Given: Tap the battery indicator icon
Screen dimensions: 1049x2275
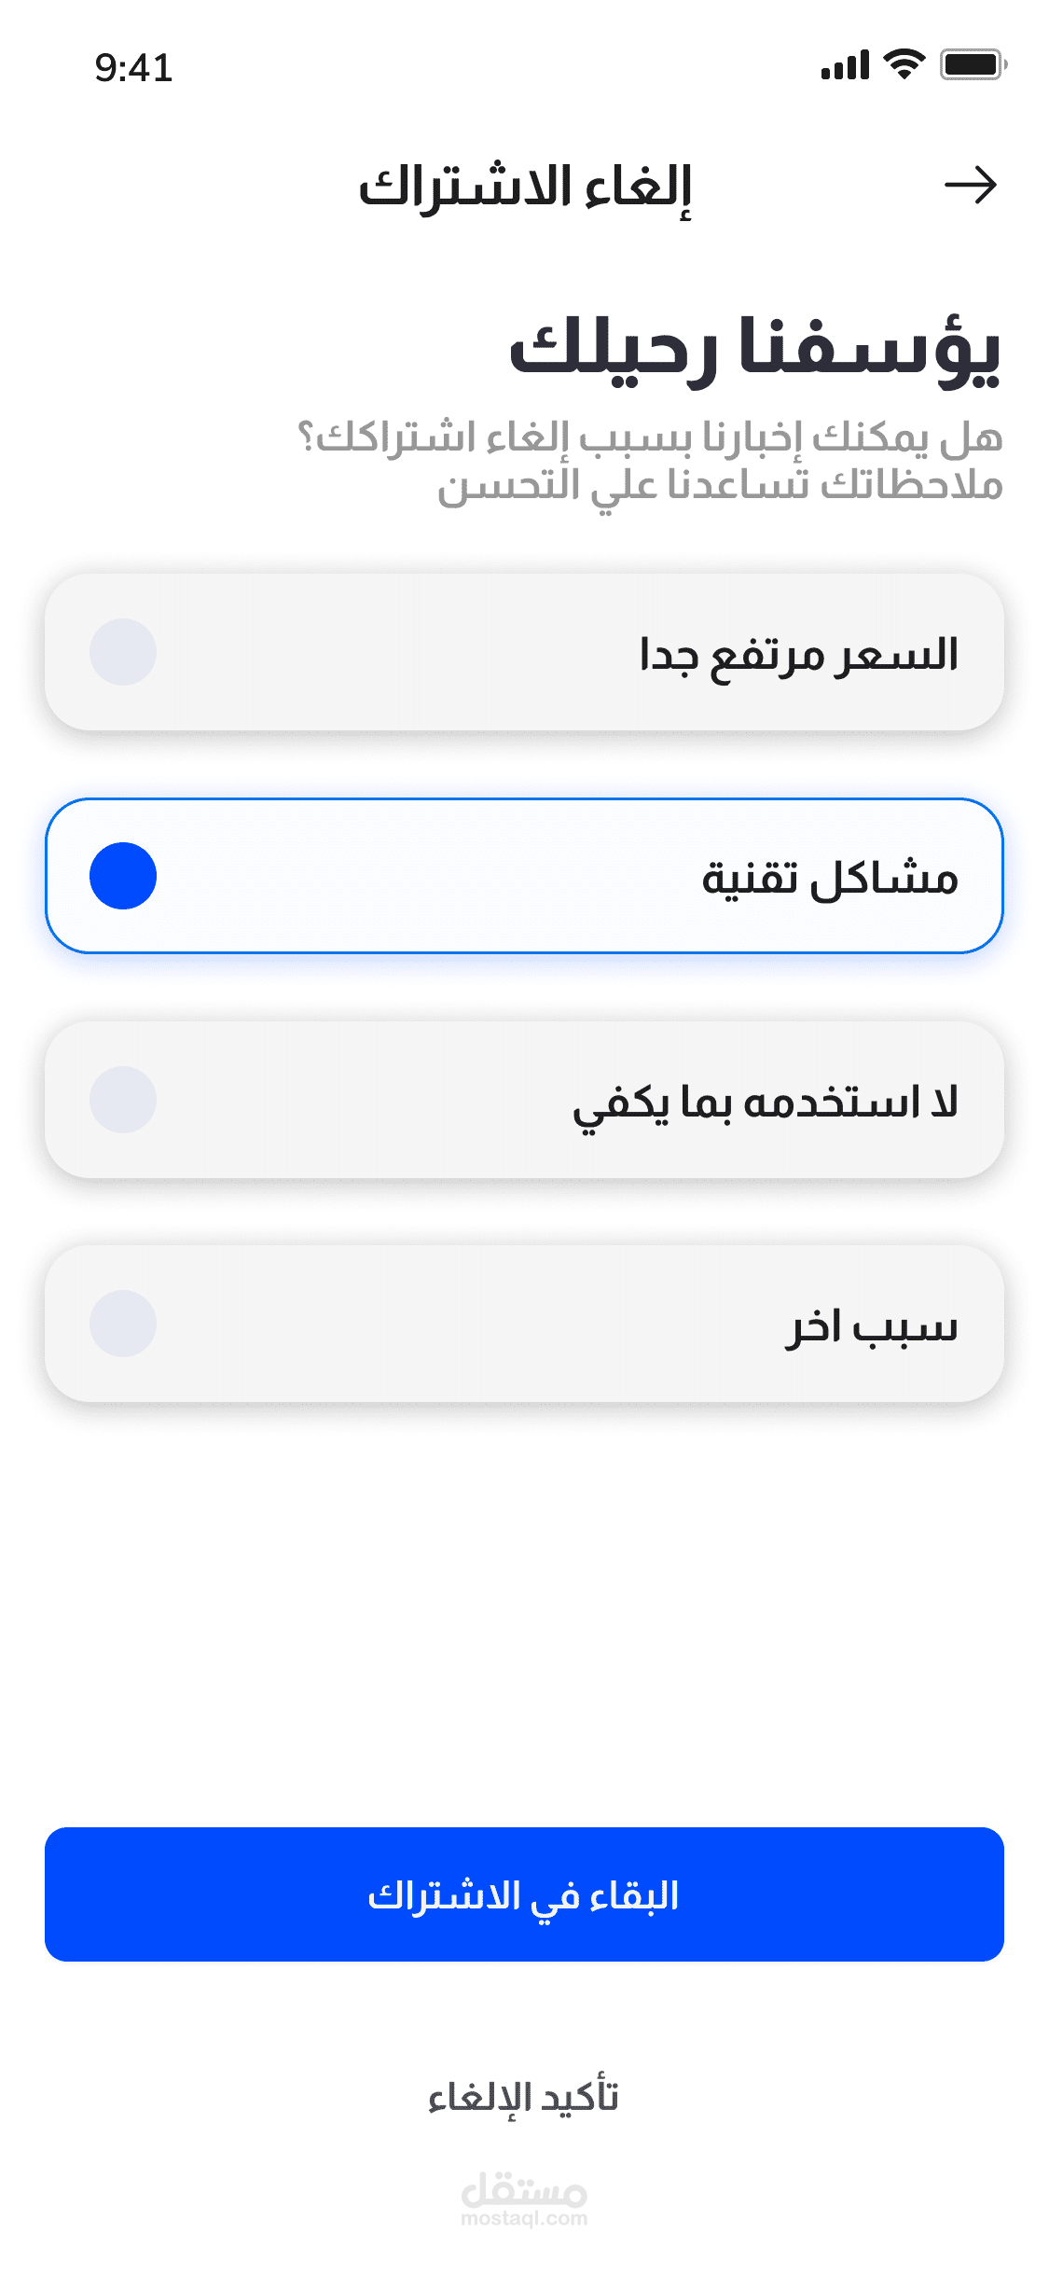Looking at the screenshot, I should click(x=973, y=64).
